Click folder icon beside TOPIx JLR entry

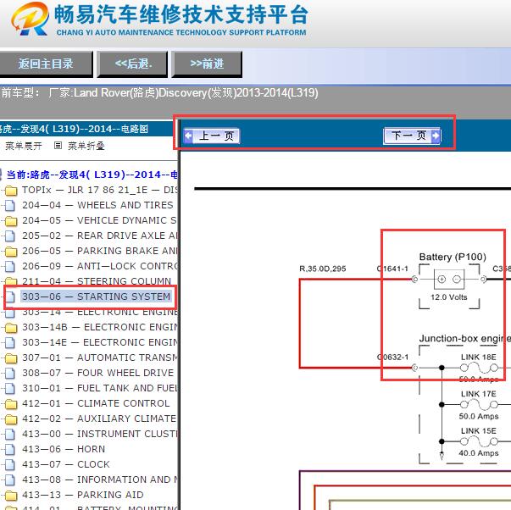(11, 191)
